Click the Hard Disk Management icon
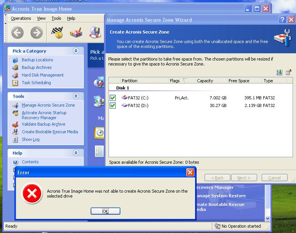296x233 pixels. point(15,75)
